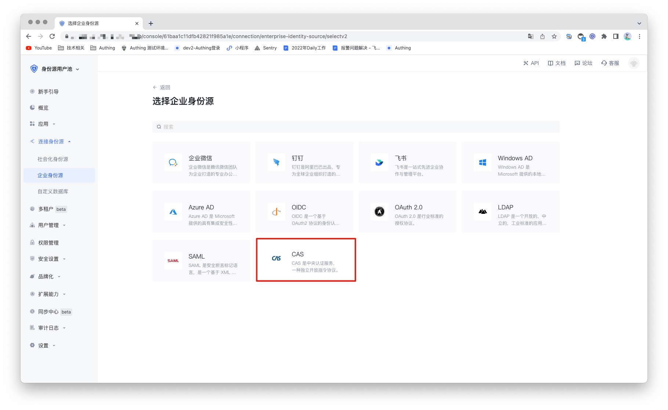Screen dimensions: 668x410
Task: Open the Sentry bookmark in the bookmarks bar
Action: [x=265, y=48]
